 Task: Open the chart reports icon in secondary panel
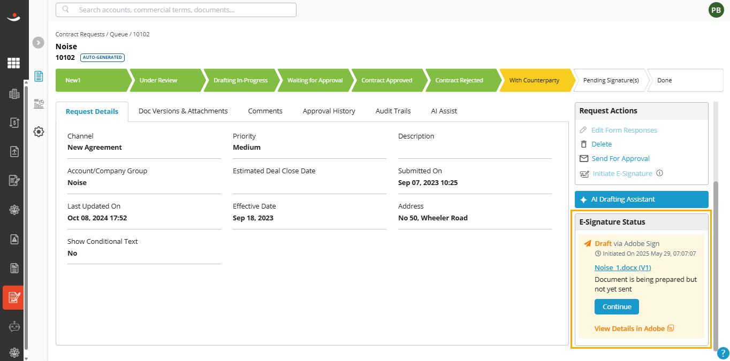point(39,104)
